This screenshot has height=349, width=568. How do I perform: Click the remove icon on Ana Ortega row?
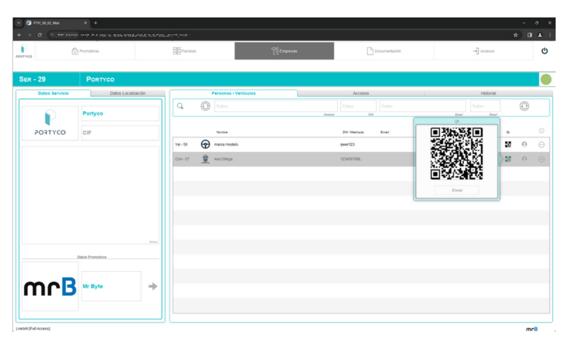pos(541,159)
